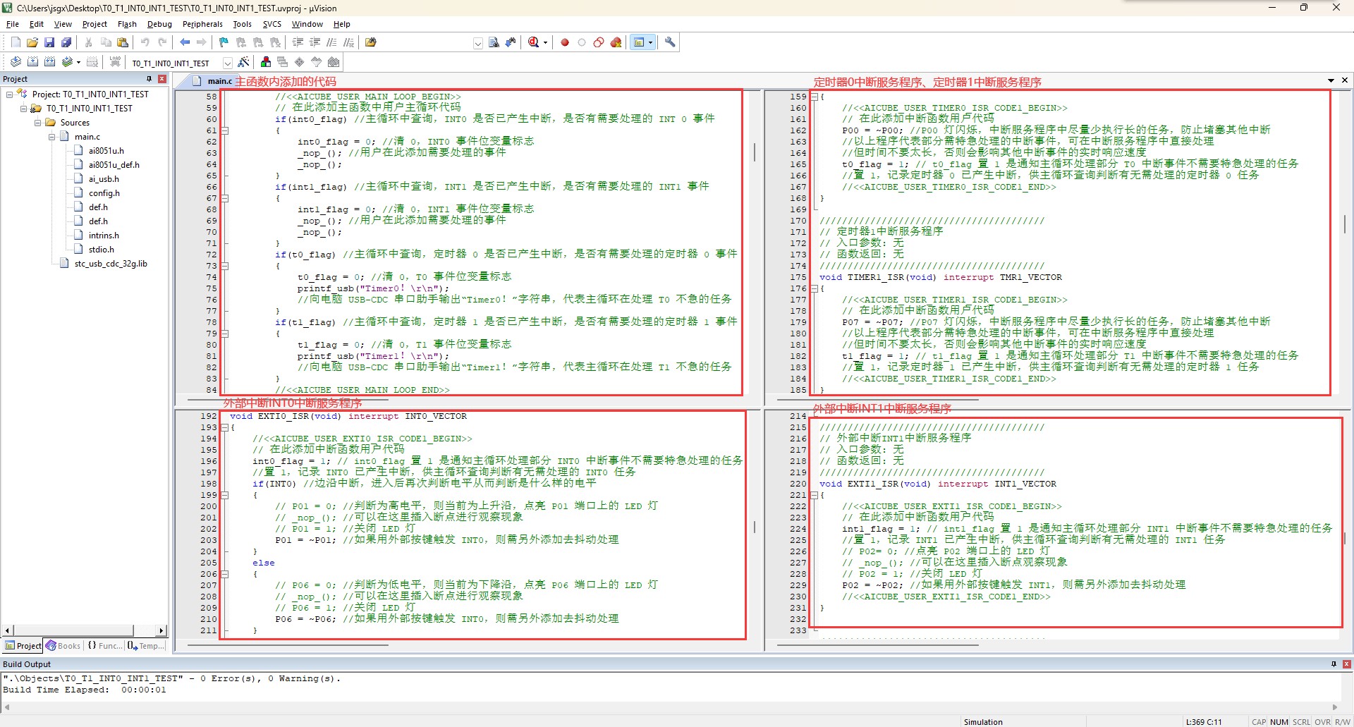Click the Save file icon
Image resolution: width=1354 pixels, height=727 pixels.
tap(49, 42)
